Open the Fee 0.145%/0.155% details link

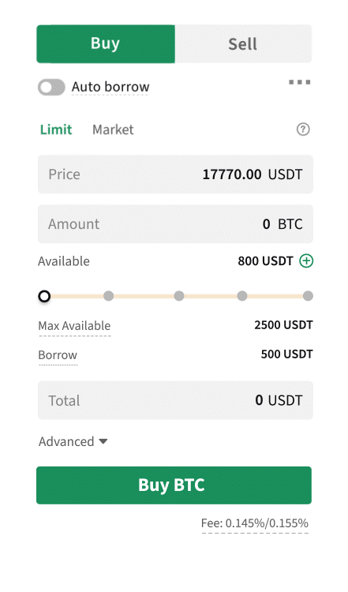coord(255,523)
